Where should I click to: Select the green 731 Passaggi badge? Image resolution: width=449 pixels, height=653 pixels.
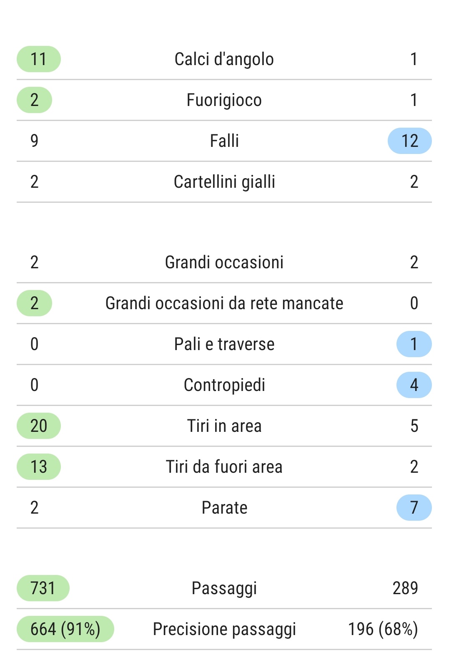pos(43,588)
